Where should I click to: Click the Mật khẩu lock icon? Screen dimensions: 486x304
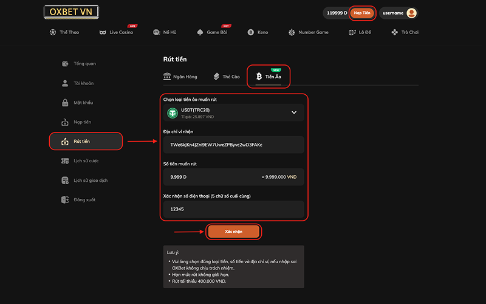(65, 103)
